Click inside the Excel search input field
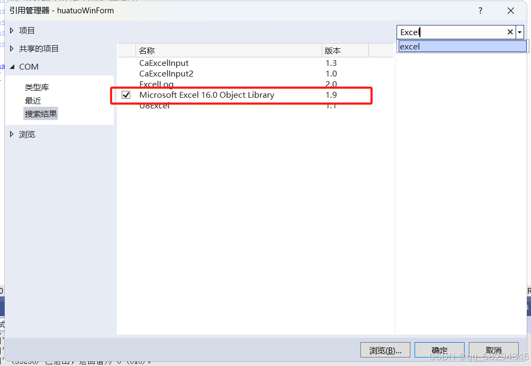The image size is (531, 366). (x=452, y=32)
